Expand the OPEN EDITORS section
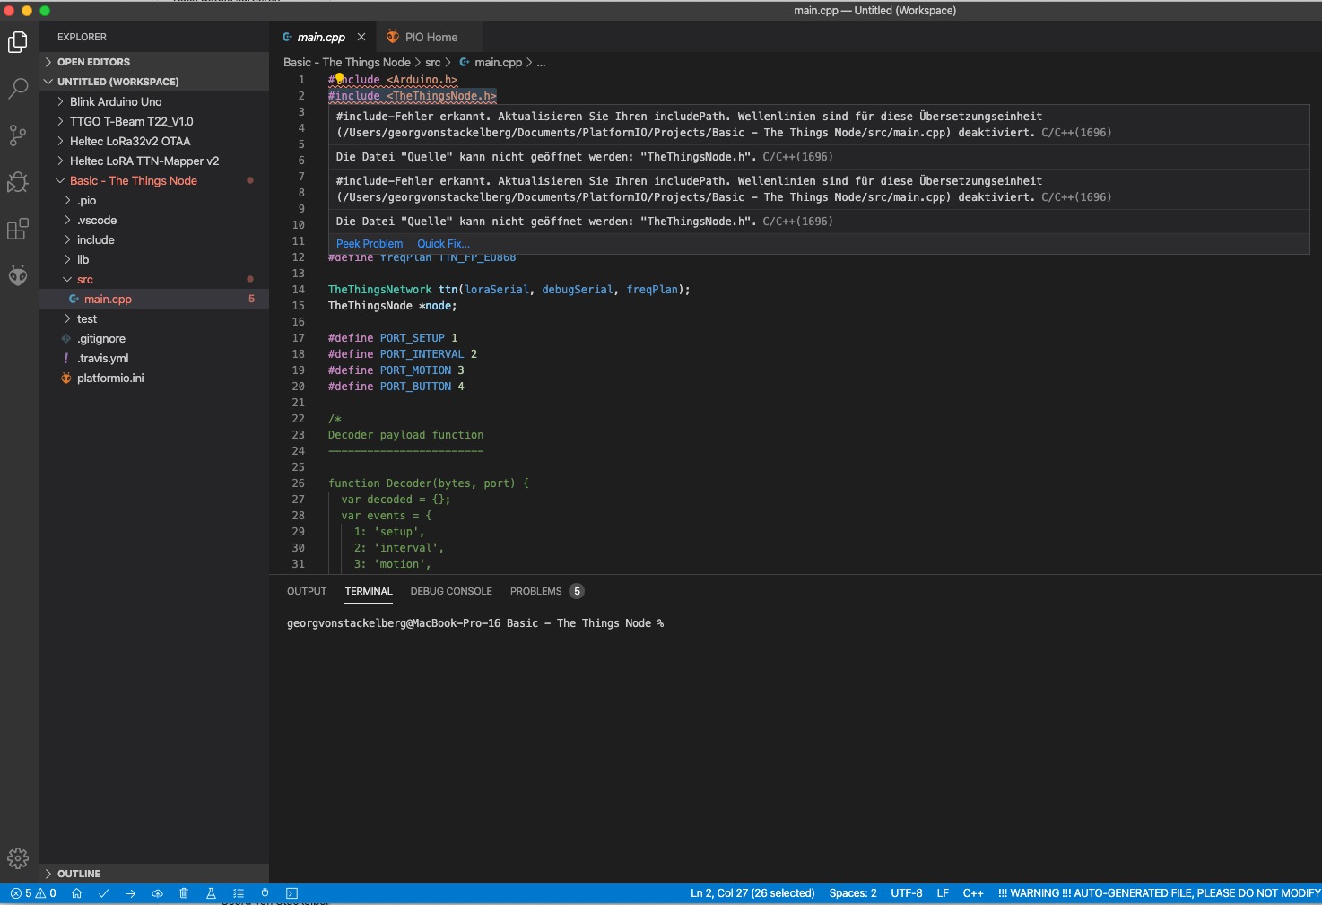The height and width of the screenshot is (905, 1322). pyautogui.click(x=93, y=62)
